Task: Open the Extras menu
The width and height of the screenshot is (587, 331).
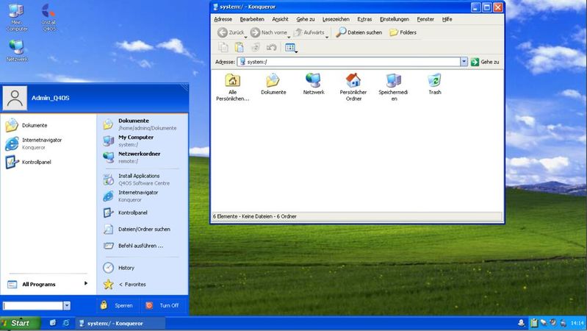Action: click(364, 19)
